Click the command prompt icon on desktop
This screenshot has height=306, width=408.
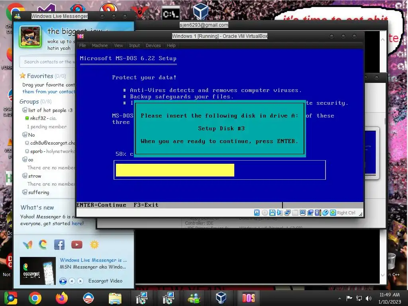[171, 14]
